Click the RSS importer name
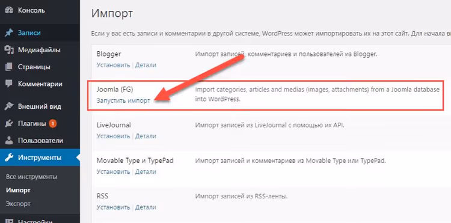 (x=102, y=197)
